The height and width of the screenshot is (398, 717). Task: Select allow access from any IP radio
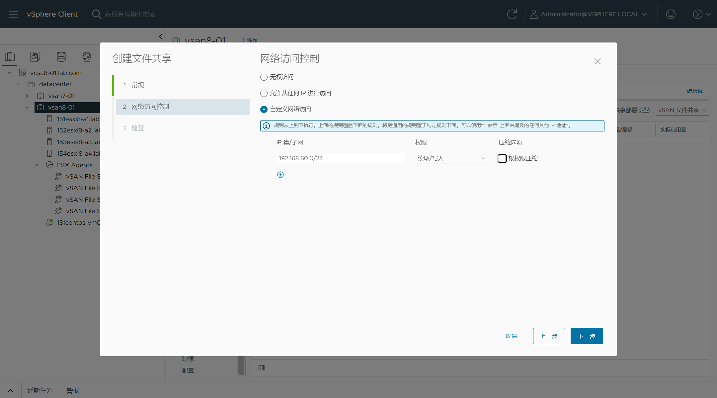(264, 93)
